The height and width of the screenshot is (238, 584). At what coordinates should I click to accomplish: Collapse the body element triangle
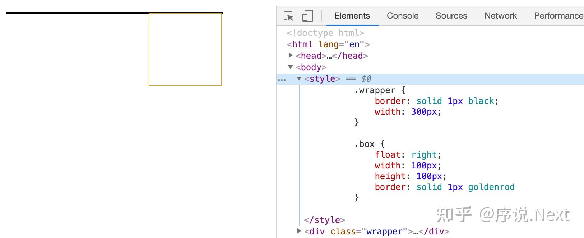(x=291, y=67)
